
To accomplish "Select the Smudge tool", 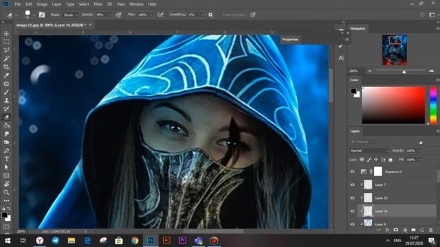I will tap(6, 134).
